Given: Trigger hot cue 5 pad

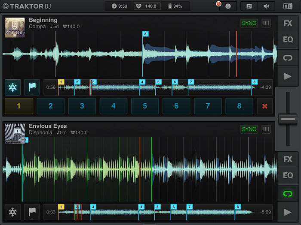Looking at the screenshot, I should pos(145,106).
